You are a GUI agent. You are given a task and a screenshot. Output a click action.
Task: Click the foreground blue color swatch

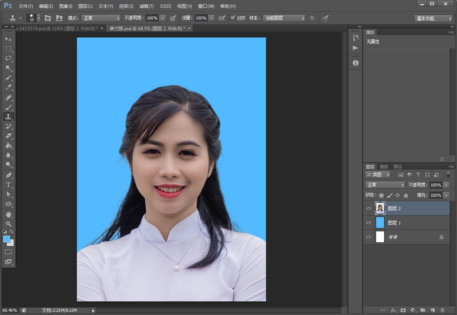click(7, 239)
